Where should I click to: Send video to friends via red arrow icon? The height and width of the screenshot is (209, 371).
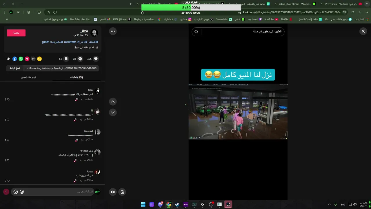click(x=27, y=59)
